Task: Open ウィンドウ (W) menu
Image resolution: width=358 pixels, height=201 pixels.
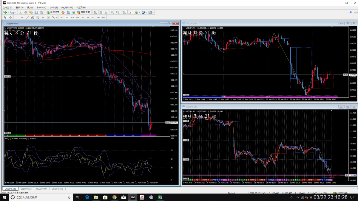Action: [x=67, y=7]
